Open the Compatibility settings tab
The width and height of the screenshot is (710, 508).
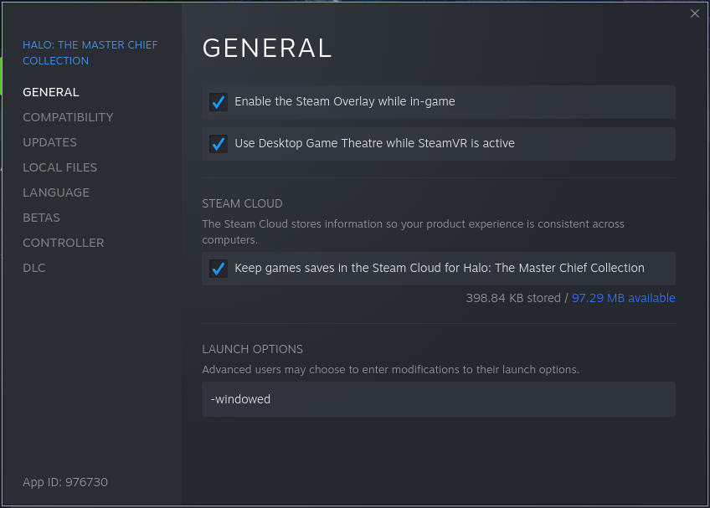coord(68,117)
